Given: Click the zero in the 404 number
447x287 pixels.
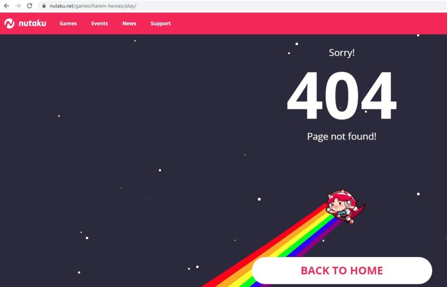Looking at the screenshot, I should (342, 95).
